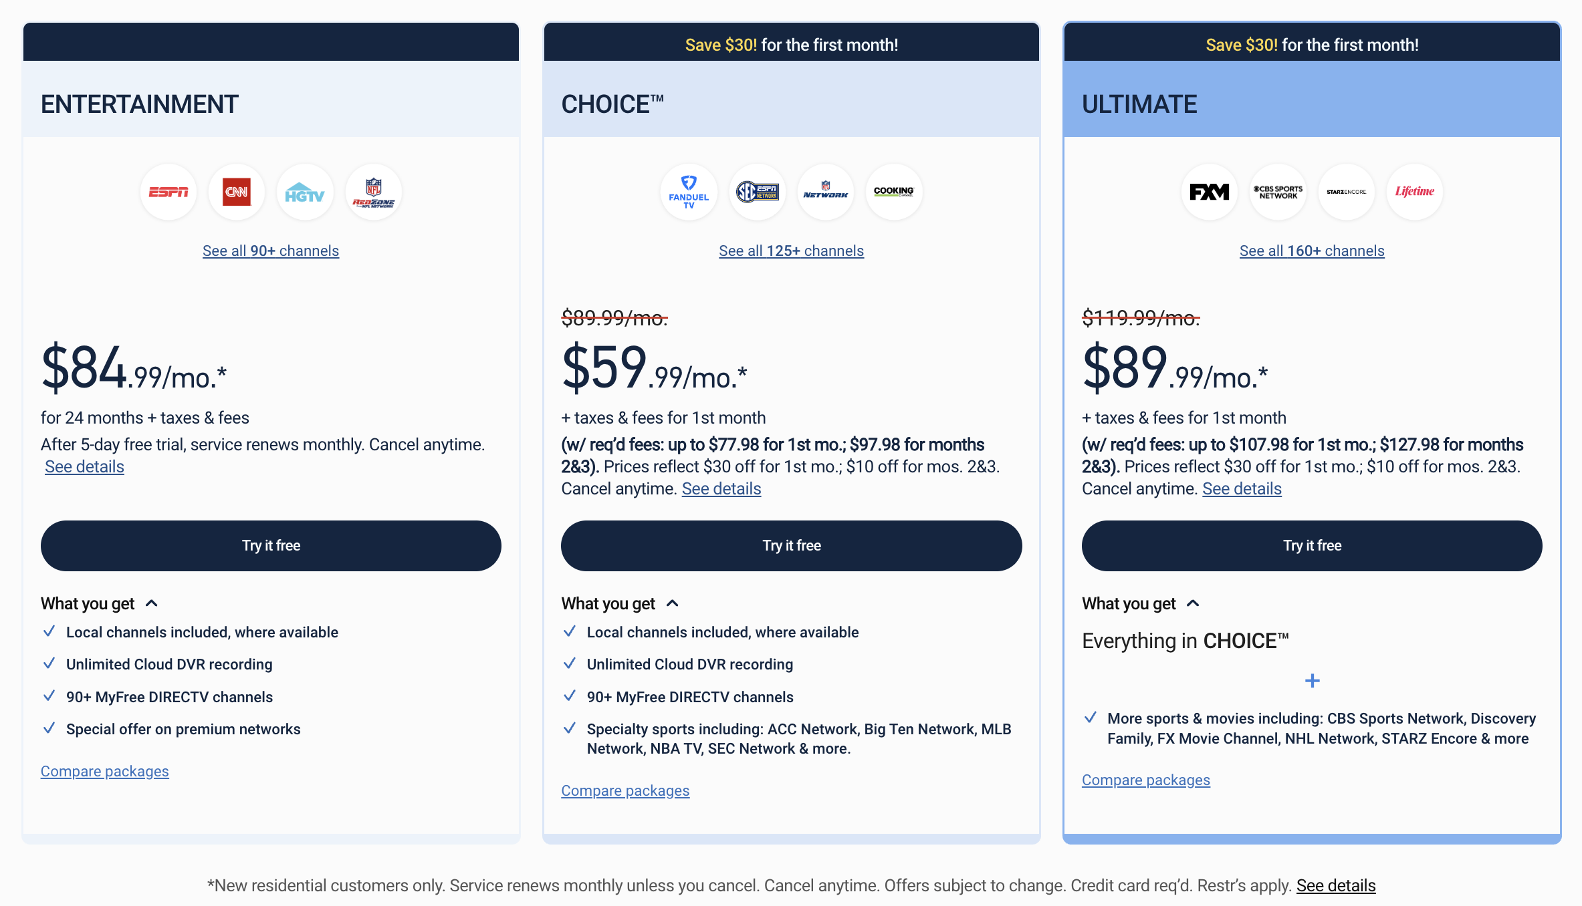Click Try it free for ULTIMATE

point(1311,545)
